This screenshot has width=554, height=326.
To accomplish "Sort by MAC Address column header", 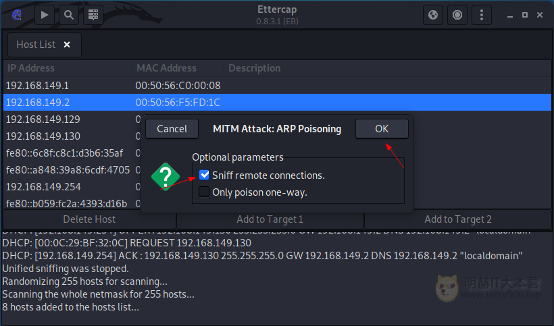I will pyautogui.click(x=178, y=68).
